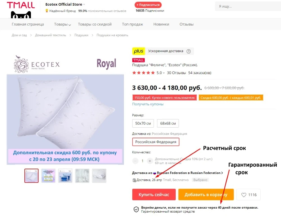Click the yellow plus badge
The width and height of the screenshot is (281, 223).
pos(139,51)
